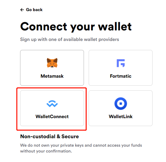166x162 pixels.
Task: Click the WalletConnect wave logo icon
Action: click(x=52, y=104)
